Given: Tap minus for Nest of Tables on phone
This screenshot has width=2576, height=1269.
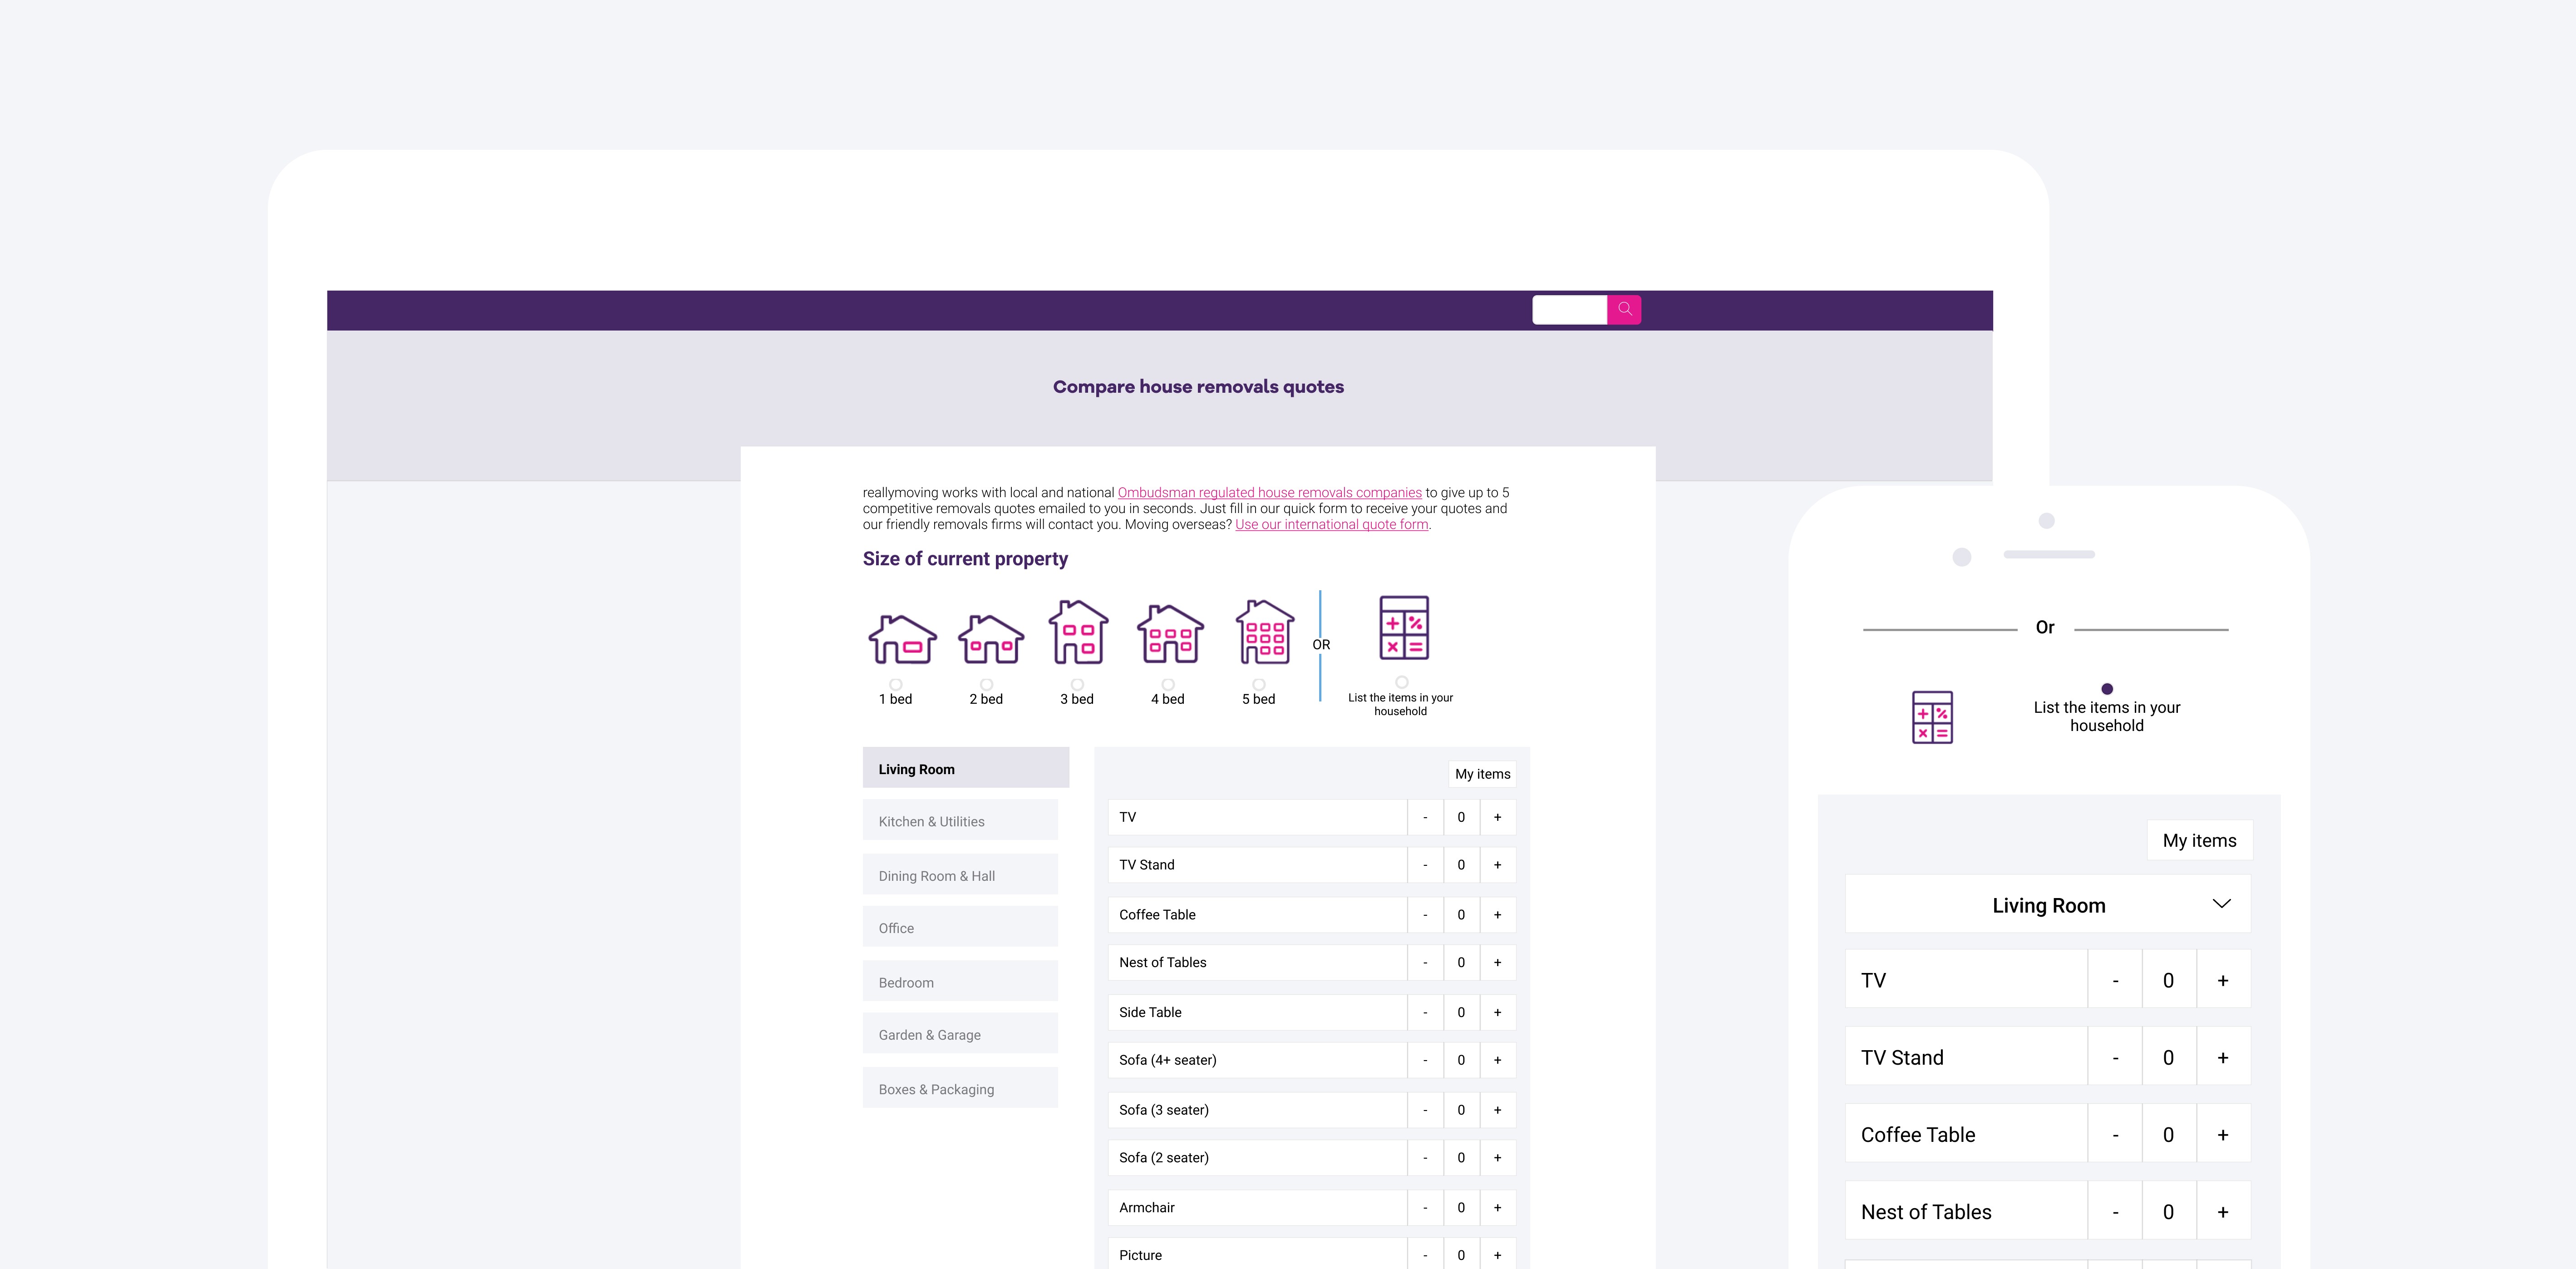Looking at the screenshot, I should pos(2115,1211).
